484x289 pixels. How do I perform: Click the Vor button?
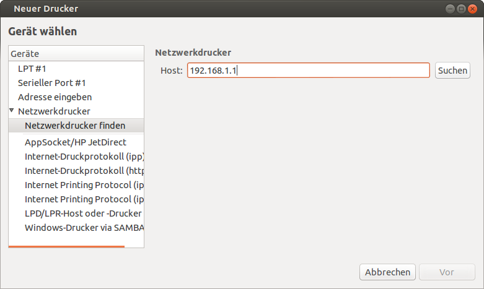coord(447,272)
